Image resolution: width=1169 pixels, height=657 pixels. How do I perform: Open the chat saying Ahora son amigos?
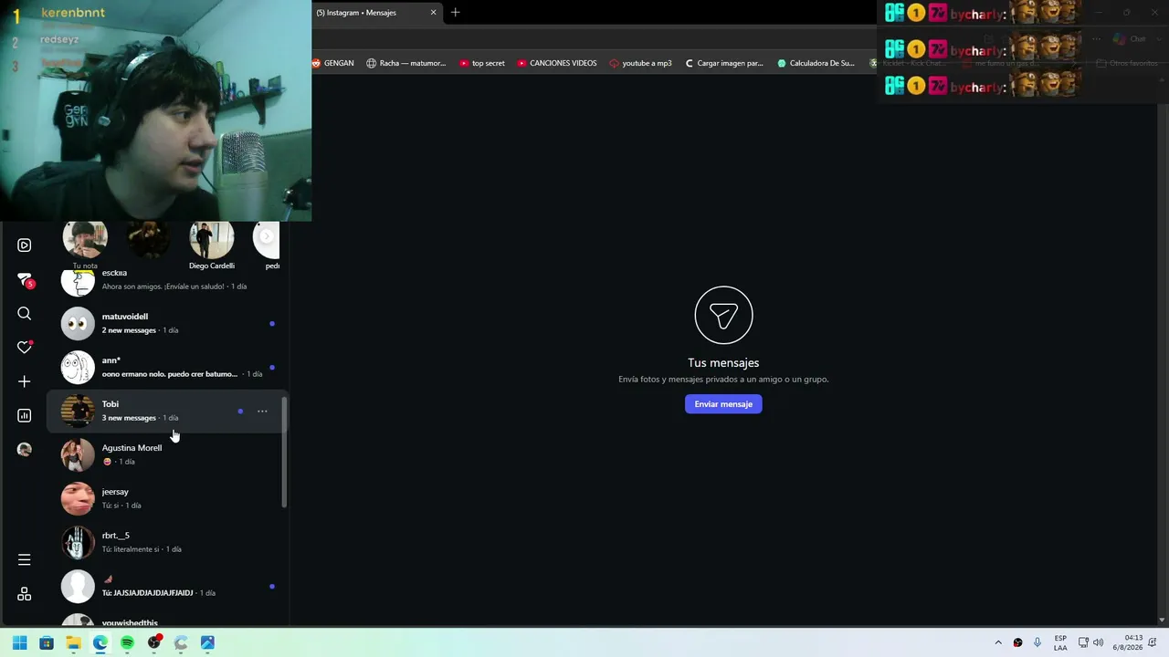pyautogui.click(x=168, y=283)
